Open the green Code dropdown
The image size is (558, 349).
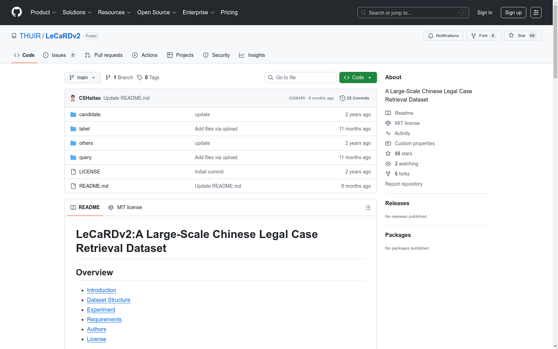pos(358,77)
